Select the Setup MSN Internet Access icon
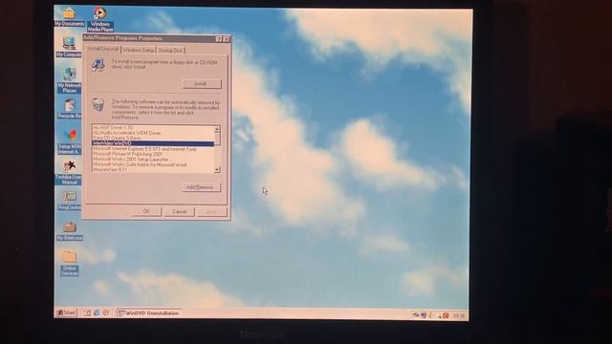Screen dimensions: 612x344 click(x=69, y=141)
